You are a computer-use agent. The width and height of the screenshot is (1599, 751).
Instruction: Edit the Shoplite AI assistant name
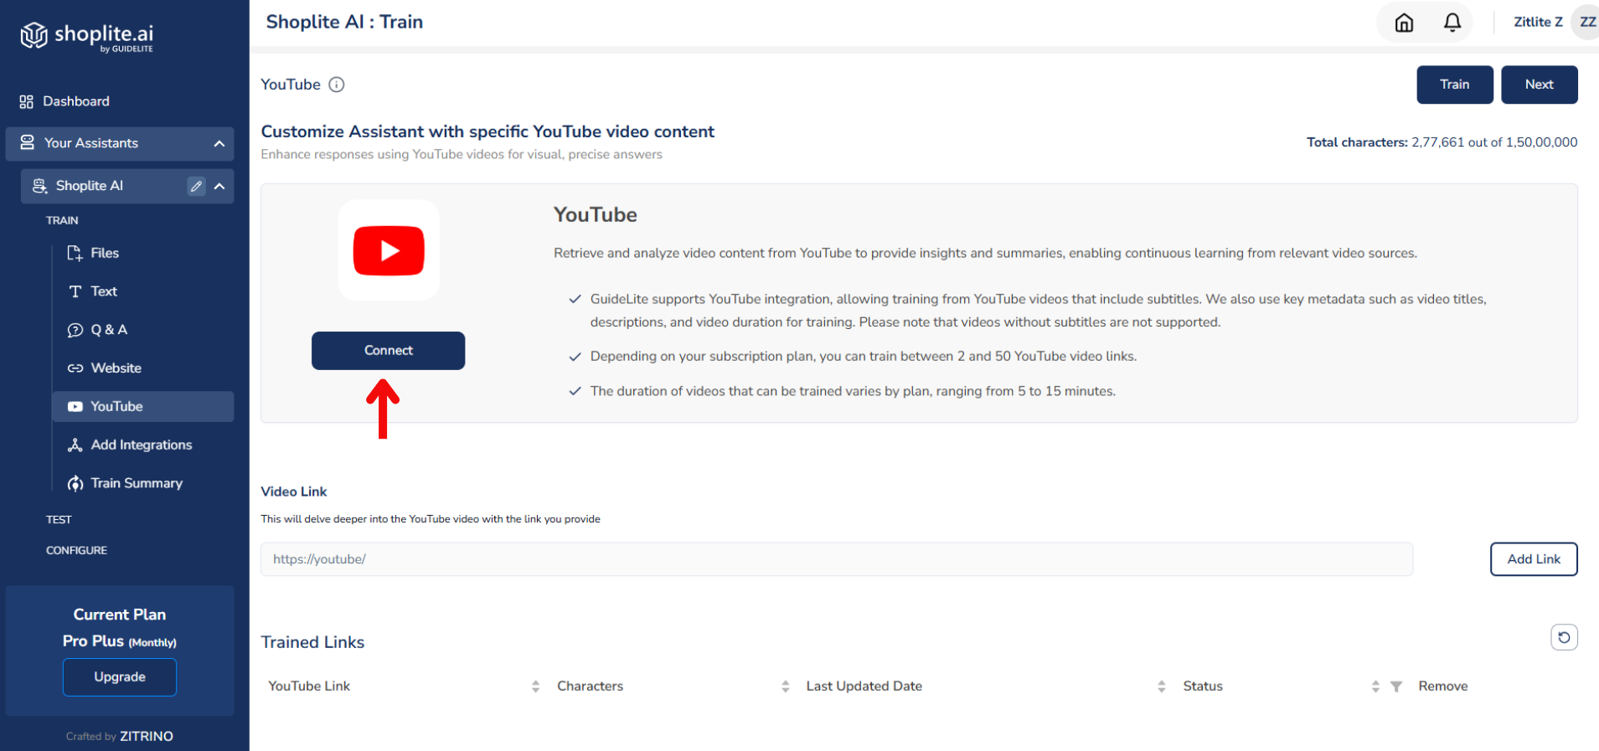tap(196, 186)
